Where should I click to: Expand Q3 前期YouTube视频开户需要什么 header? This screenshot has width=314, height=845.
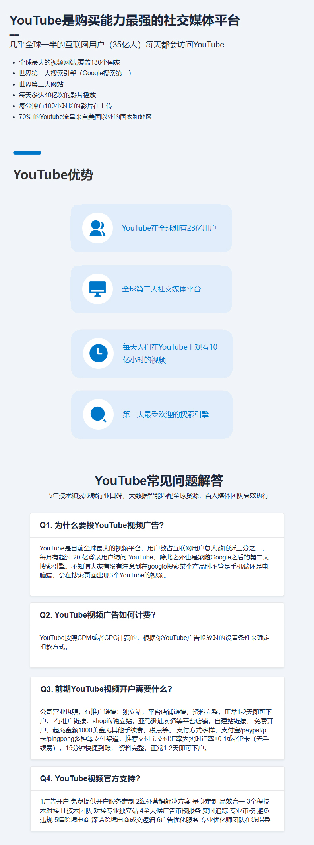click(x=157, y=689)
